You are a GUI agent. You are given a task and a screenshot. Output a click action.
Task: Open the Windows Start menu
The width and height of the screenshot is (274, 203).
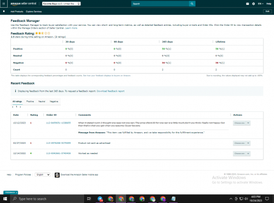(x=5, y=199)
